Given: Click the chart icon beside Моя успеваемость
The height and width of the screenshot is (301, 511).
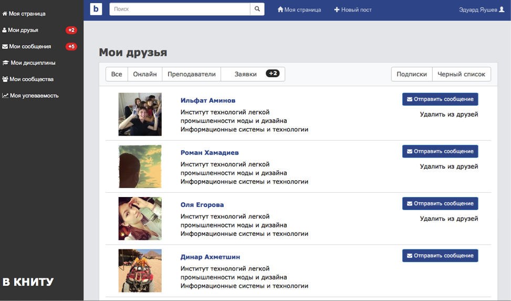Looking at the screenshot, I should point(5,96).
